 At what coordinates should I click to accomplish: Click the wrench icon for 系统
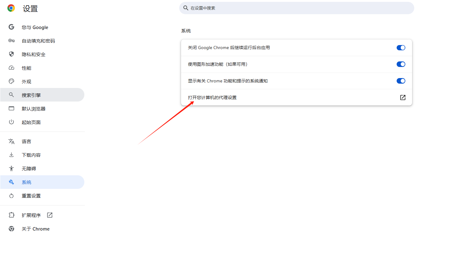point(11,182)
